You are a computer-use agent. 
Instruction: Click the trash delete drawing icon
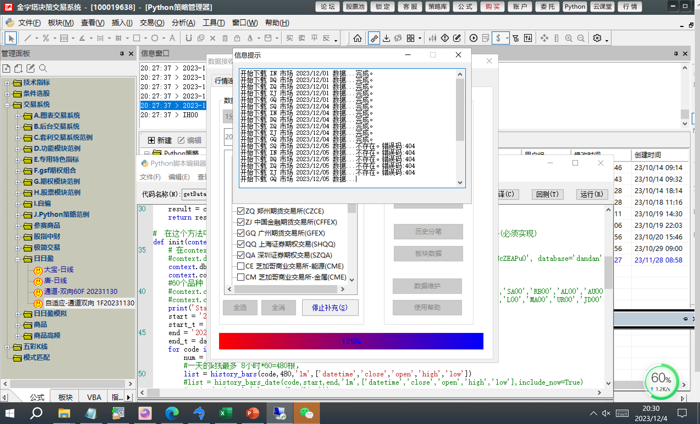[x=225, y=38]
